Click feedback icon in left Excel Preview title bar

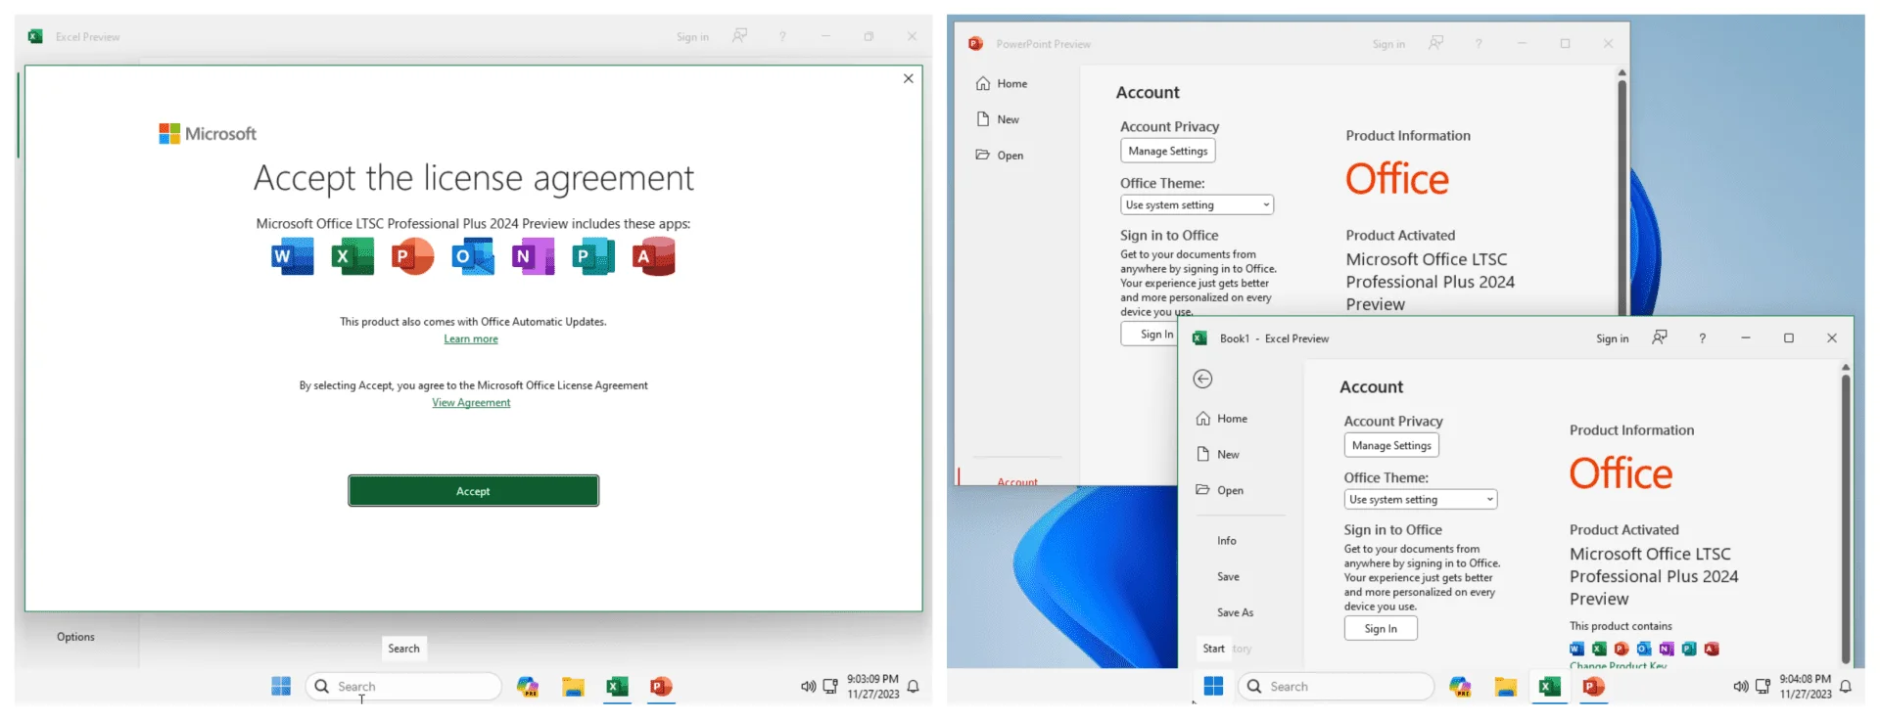tap(739, 36)
